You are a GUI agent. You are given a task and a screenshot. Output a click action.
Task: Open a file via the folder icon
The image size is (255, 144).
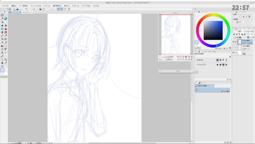click(x=18, y=9)
